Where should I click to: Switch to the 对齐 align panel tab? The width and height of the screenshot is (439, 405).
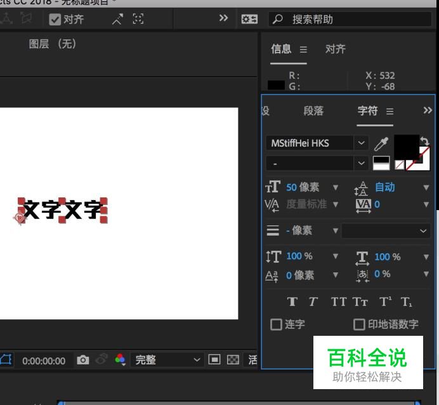pos(335,49)
